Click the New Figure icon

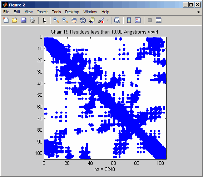click(6, 20)
